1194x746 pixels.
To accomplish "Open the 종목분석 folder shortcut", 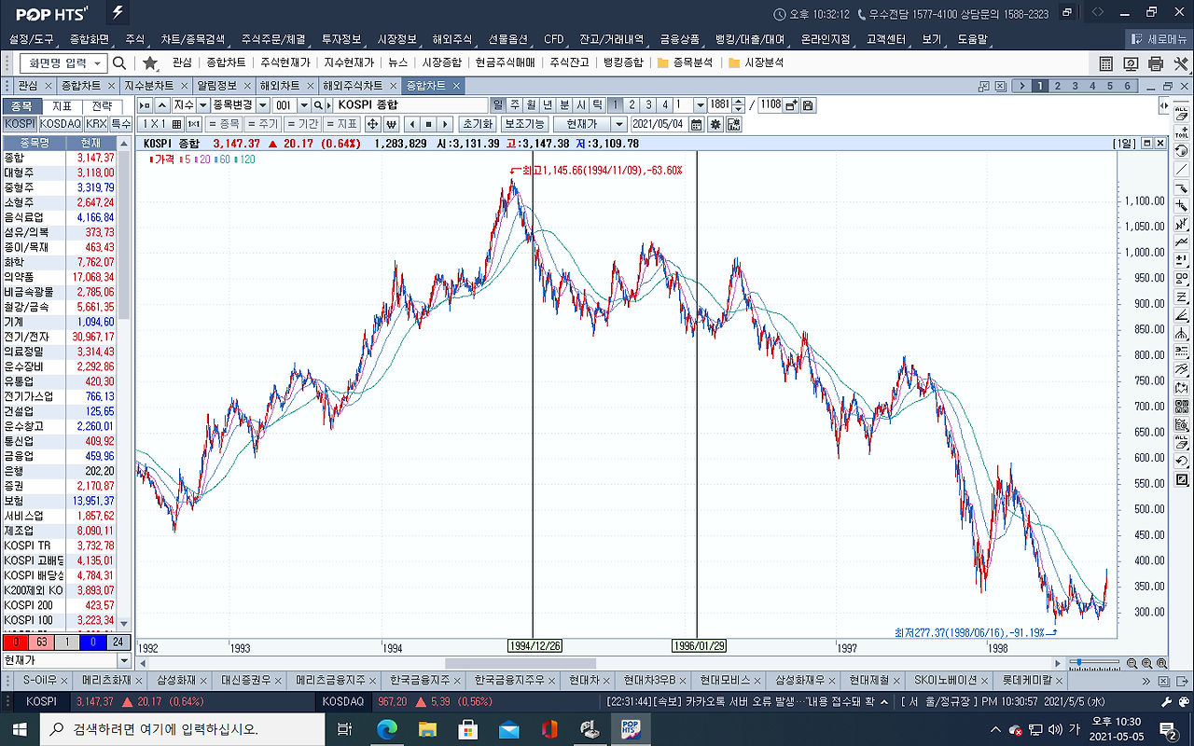I will tap(685, 62).
